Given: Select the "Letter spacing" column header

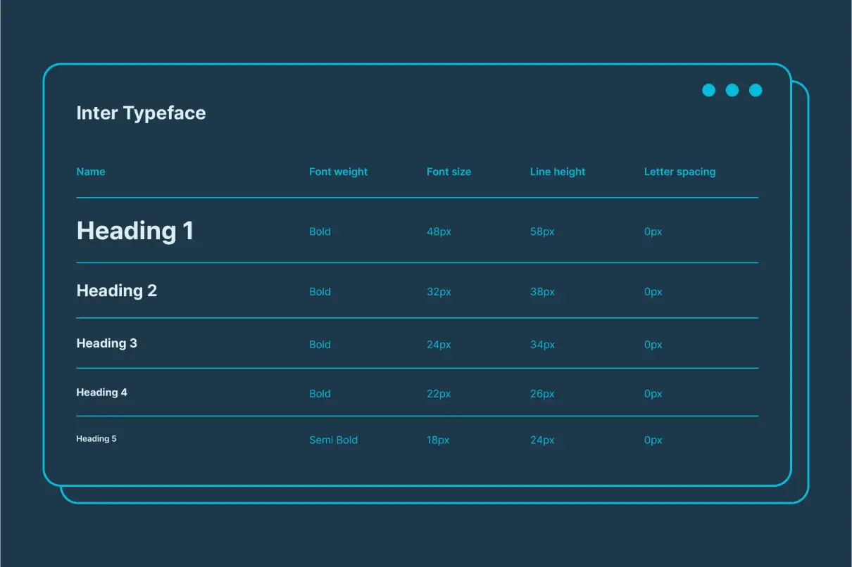Looking at the screenshot, I should [x=679, y=172].
